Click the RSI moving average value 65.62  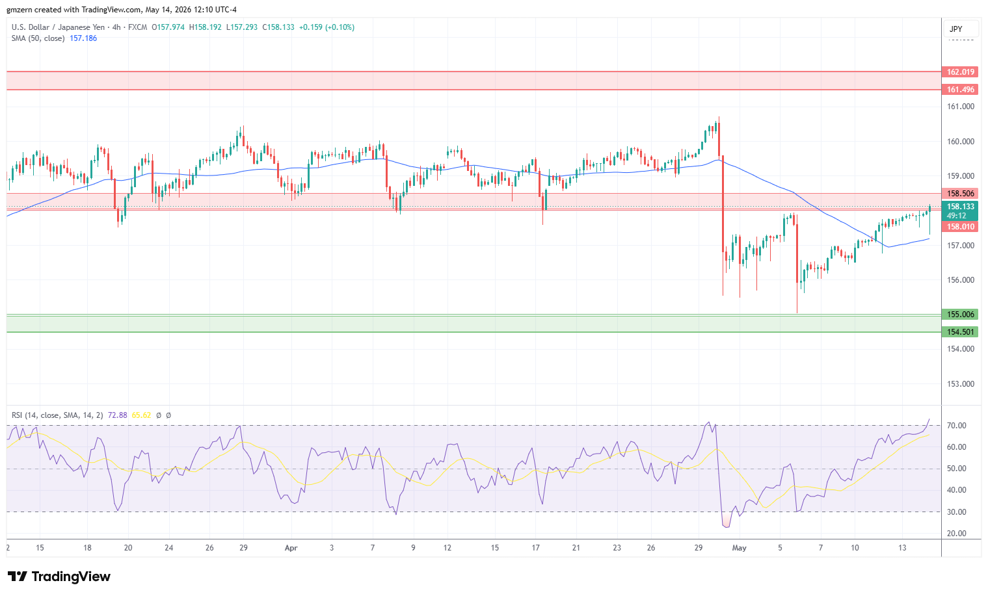(141, 415)
